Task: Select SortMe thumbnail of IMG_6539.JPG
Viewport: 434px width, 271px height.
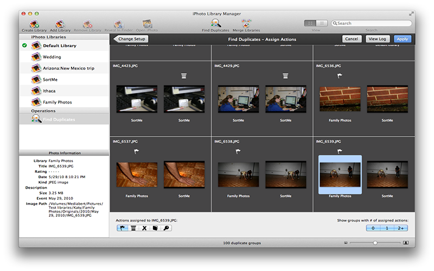Action: click(x=387, y=175)
